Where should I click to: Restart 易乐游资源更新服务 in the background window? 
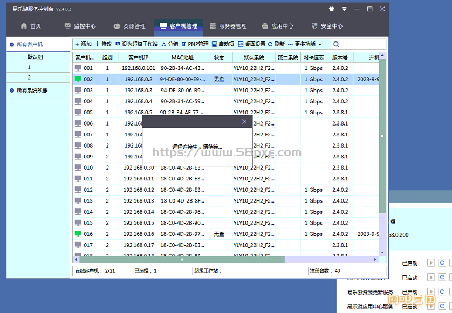click(442, 291)
